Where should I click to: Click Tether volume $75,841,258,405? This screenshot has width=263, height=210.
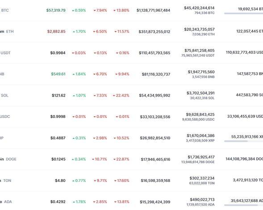tap(200, 50)
